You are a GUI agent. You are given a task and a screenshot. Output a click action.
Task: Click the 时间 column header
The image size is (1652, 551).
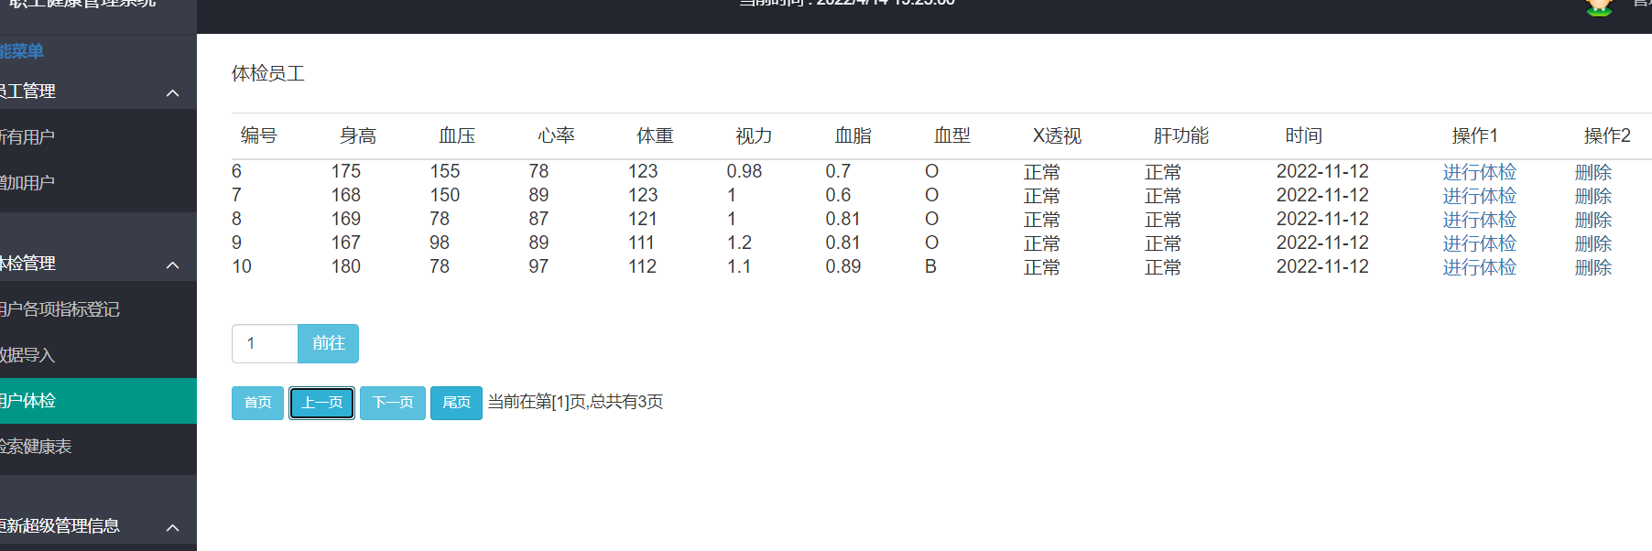click(x=1303, y=135)
